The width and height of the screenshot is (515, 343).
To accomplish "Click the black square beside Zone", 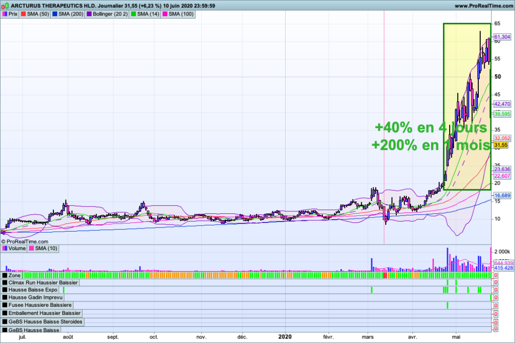I will (5, 275).
